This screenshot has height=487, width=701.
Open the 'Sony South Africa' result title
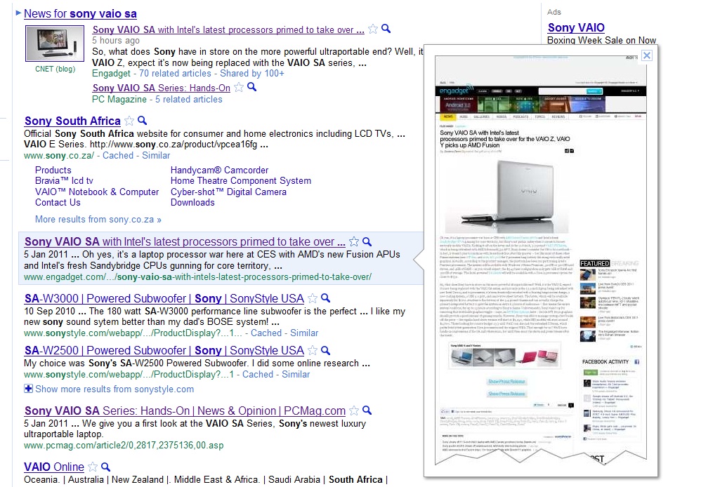pyautogui.click(x=72, y=121)
